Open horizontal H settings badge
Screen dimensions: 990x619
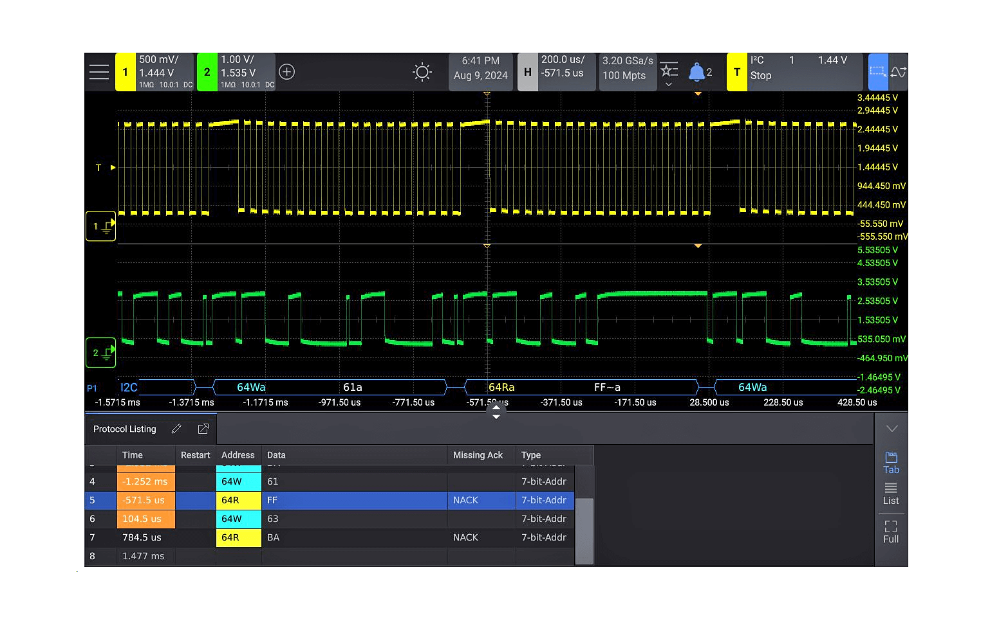click(x=527, y=72)
